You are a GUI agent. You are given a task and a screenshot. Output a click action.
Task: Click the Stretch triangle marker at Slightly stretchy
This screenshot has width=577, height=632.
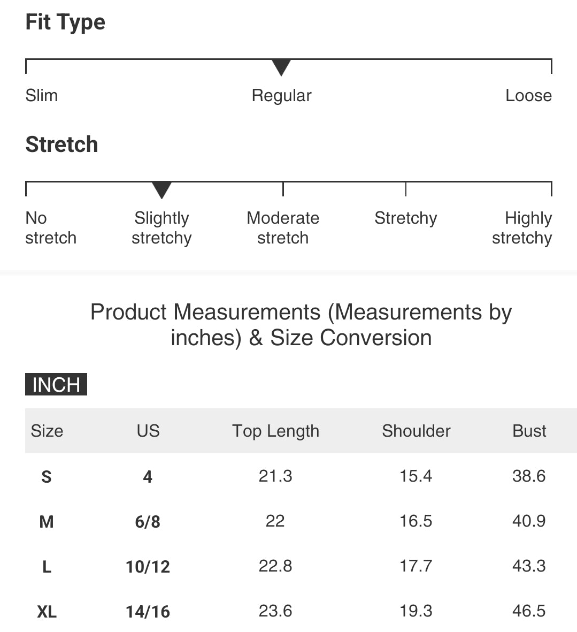pos(161,190)
